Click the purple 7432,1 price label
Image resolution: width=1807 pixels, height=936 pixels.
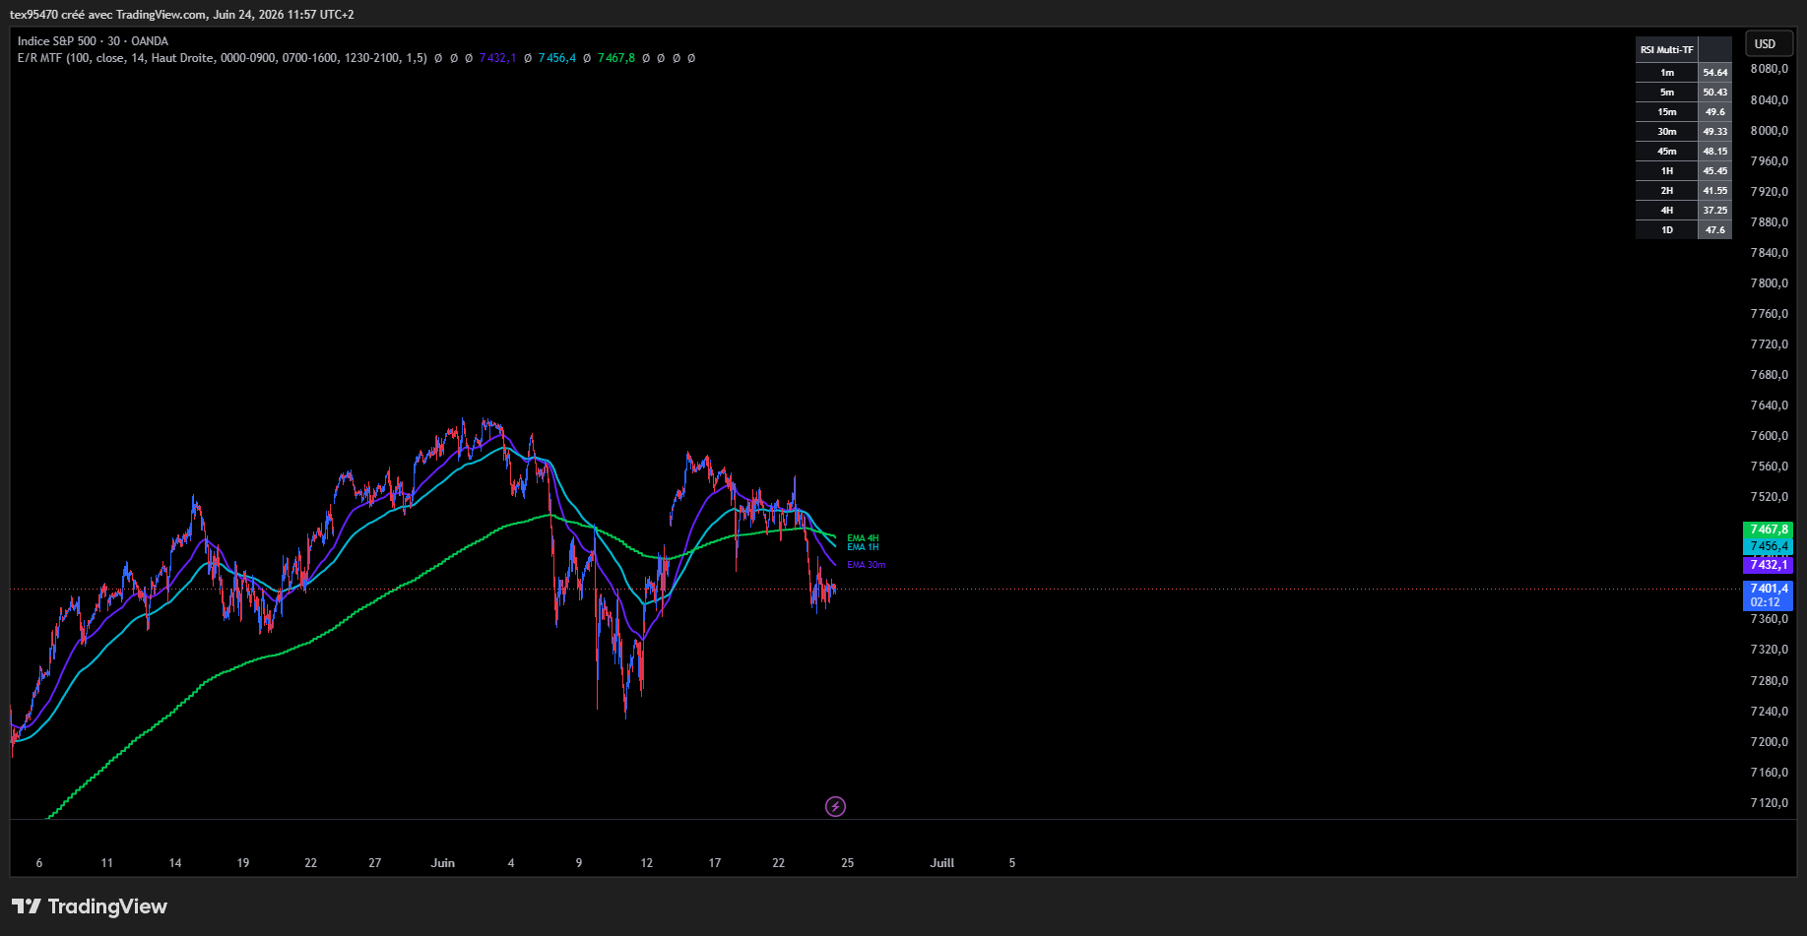1768,565
